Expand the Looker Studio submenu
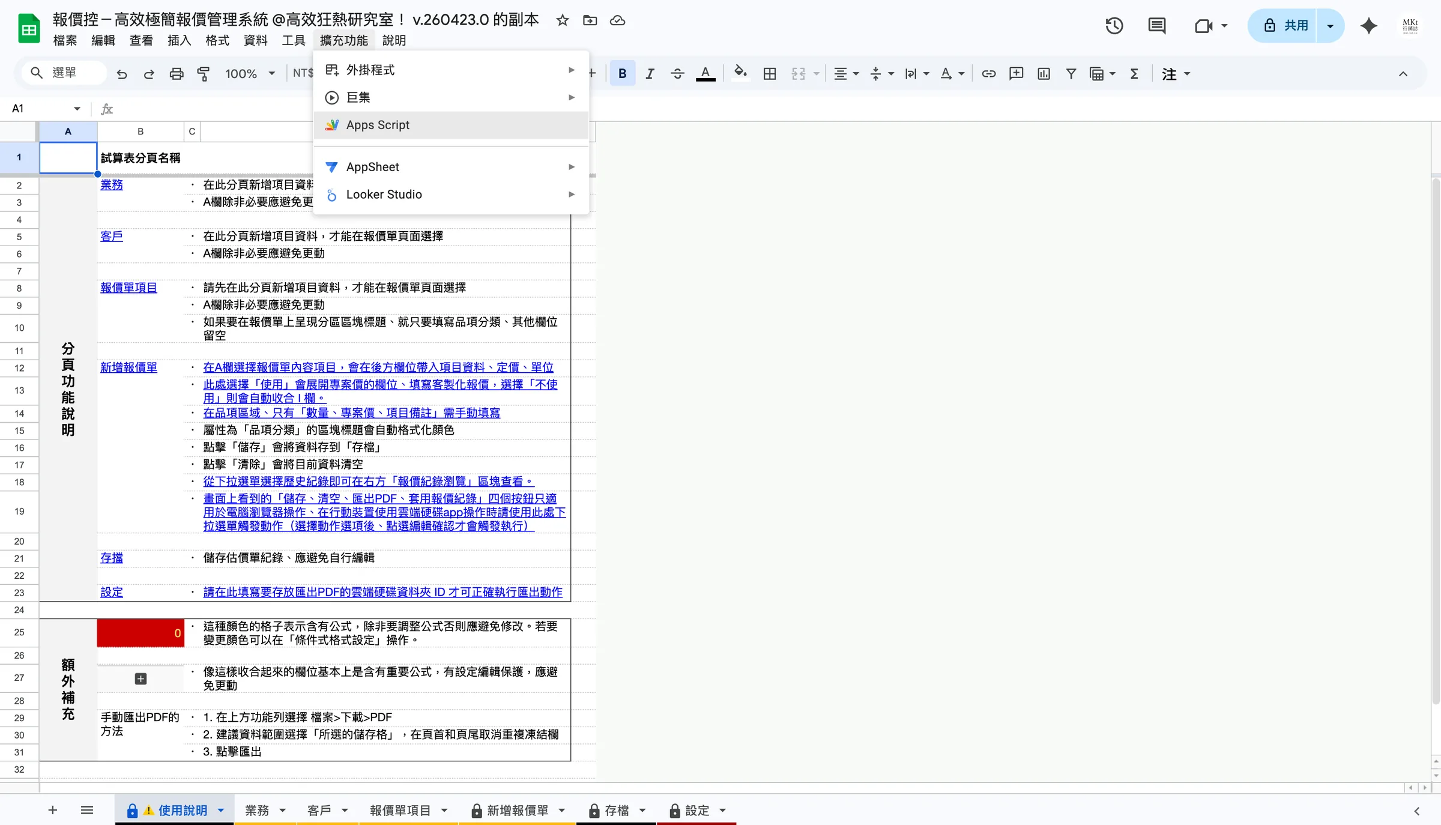This screenshot has height=825, width=1441. (x=451, y=195)
